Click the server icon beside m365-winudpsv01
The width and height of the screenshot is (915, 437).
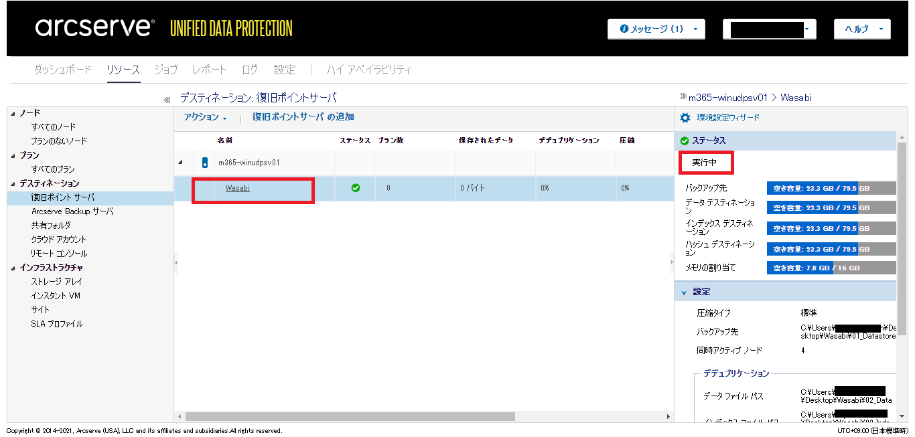coord(205,163)
